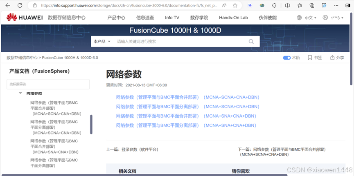Open the 产品中心 menu
The width and height of the screenshot is (354, 176).
point(116,18)
